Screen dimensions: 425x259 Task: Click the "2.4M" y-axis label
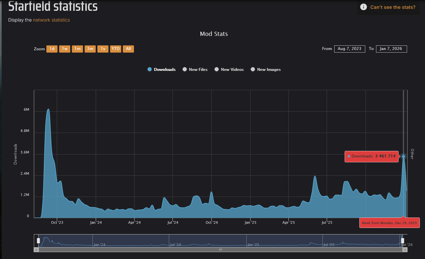click(25, 174)
